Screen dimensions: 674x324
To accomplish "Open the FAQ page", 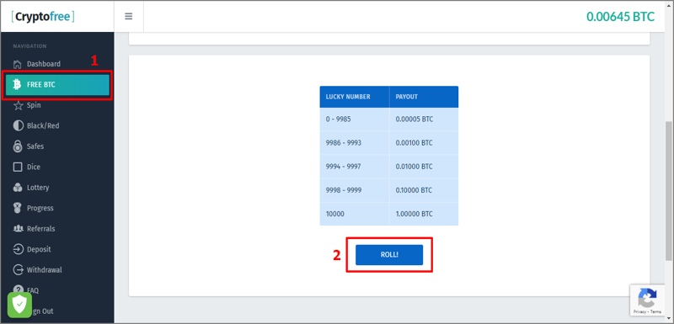I will (x=56, y=290).
